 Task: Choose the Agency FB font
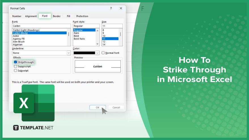point(39,39)
